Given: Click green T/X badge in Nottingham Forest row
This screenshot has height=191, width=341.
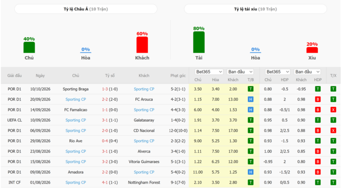Looking at the screenshot, I should [333, 182].
